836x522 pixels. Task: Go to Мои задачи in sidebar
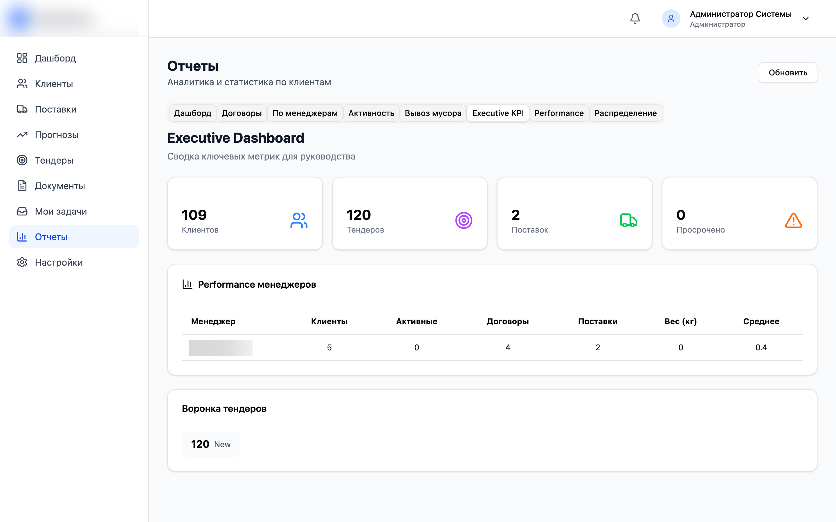pos(74,211)
